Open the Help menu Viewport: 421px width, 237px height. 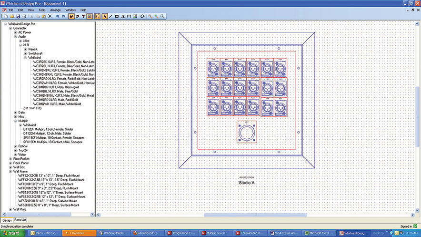pyautogui.click(x=83, y=10)
